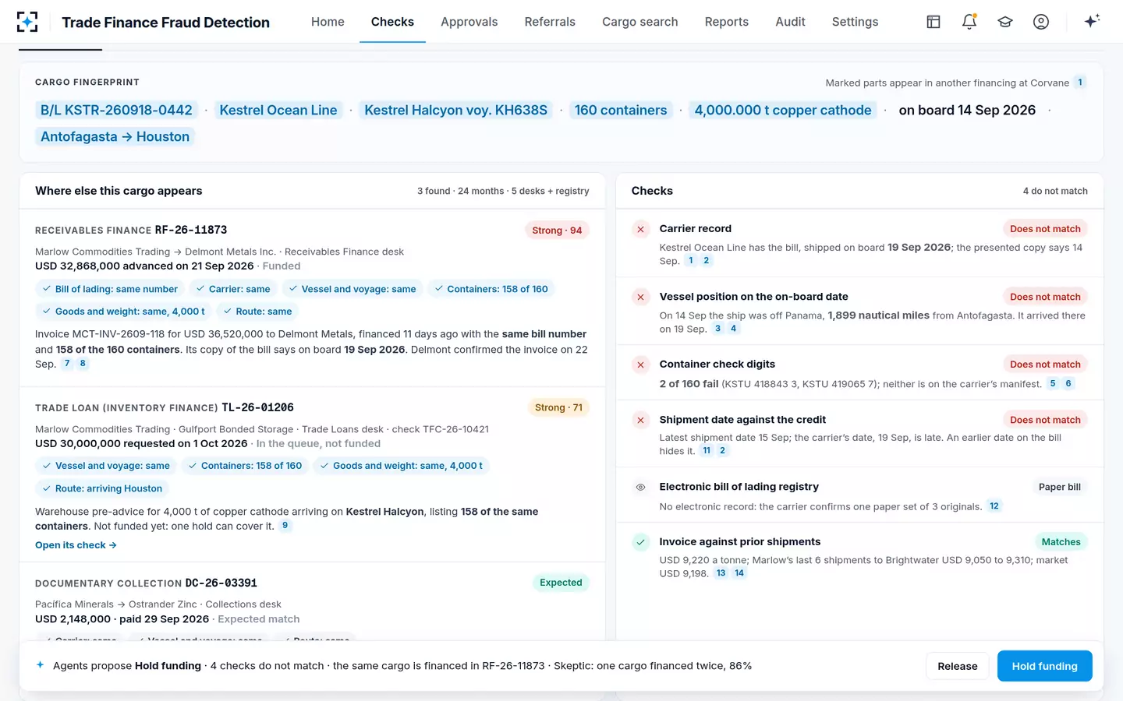Select the Checks tab

click(392, 22)
